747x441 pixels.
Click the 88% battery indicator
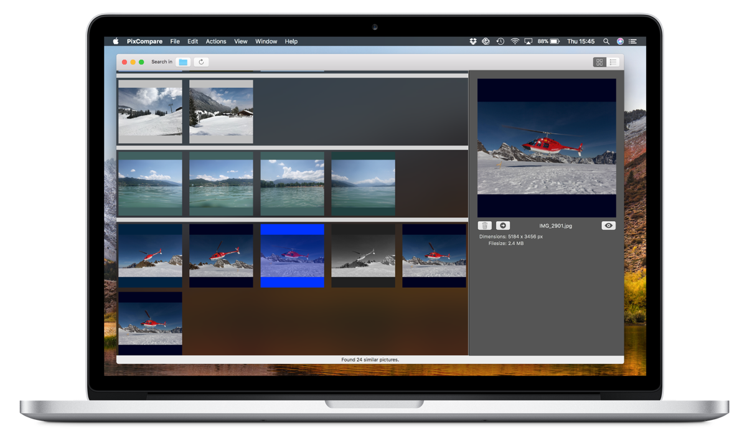pos(548,41)
